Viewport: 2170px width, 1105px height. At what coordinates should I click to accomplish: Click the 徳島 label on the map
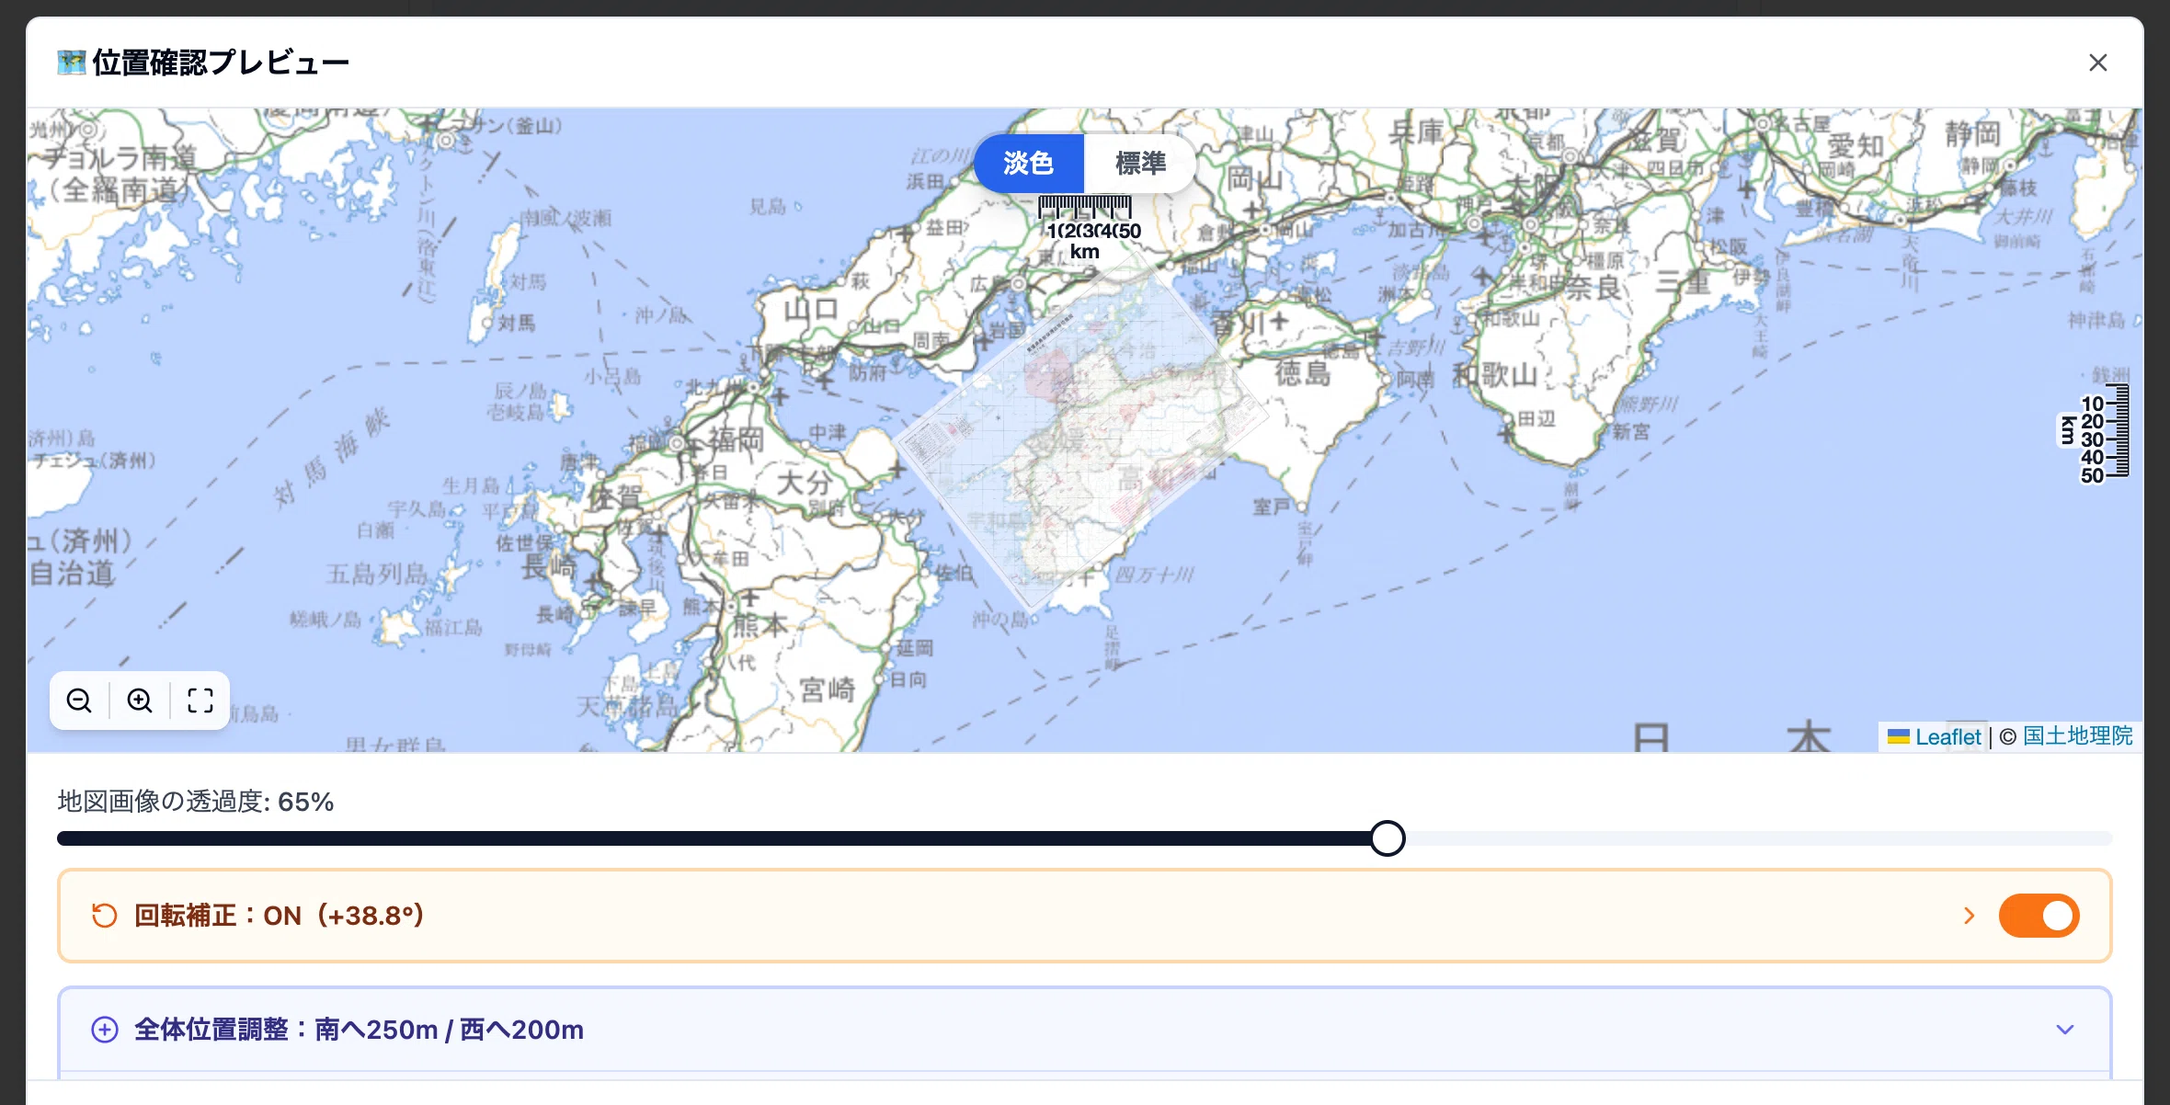[x=1302, y=372]
